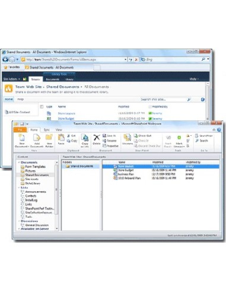Viewport: 226px width, 292px height.
Task: Click the Home link in SharePoint navigation
Action: pyautogui.click(x=9, y=99)
